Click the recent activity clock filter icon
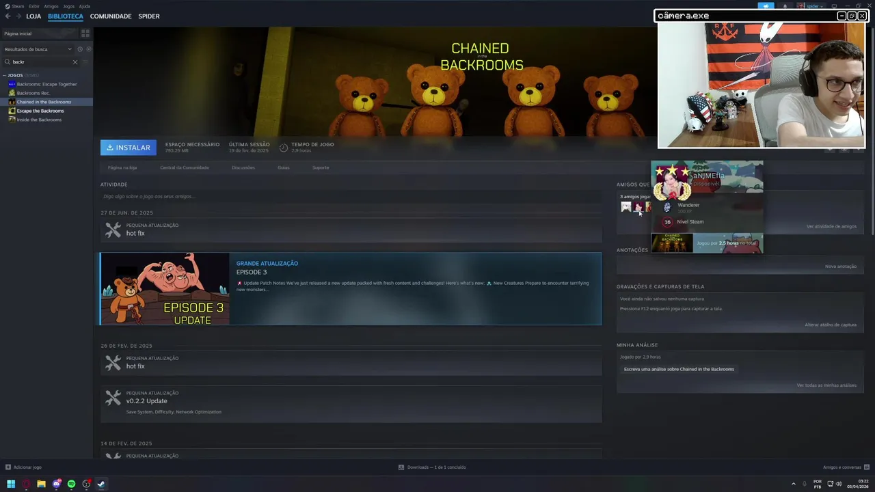The height and width of the screenshot is (492, 875). pyautogui.click(x=80, y=49)
